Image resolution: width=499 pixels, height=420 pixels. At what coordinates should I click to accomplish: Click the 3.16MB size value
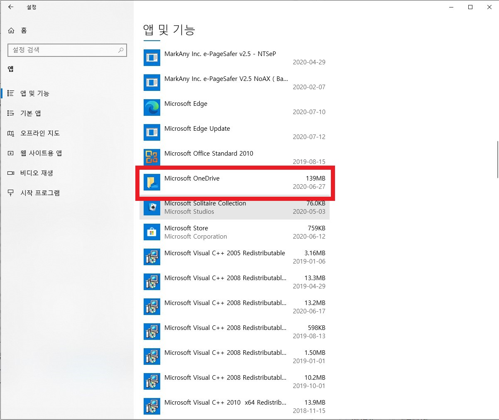[315, 253]
